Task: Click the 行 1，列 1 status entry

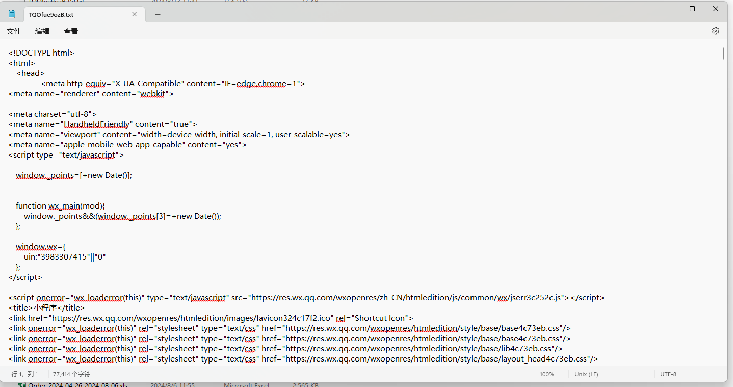Action: coord(25,374)
